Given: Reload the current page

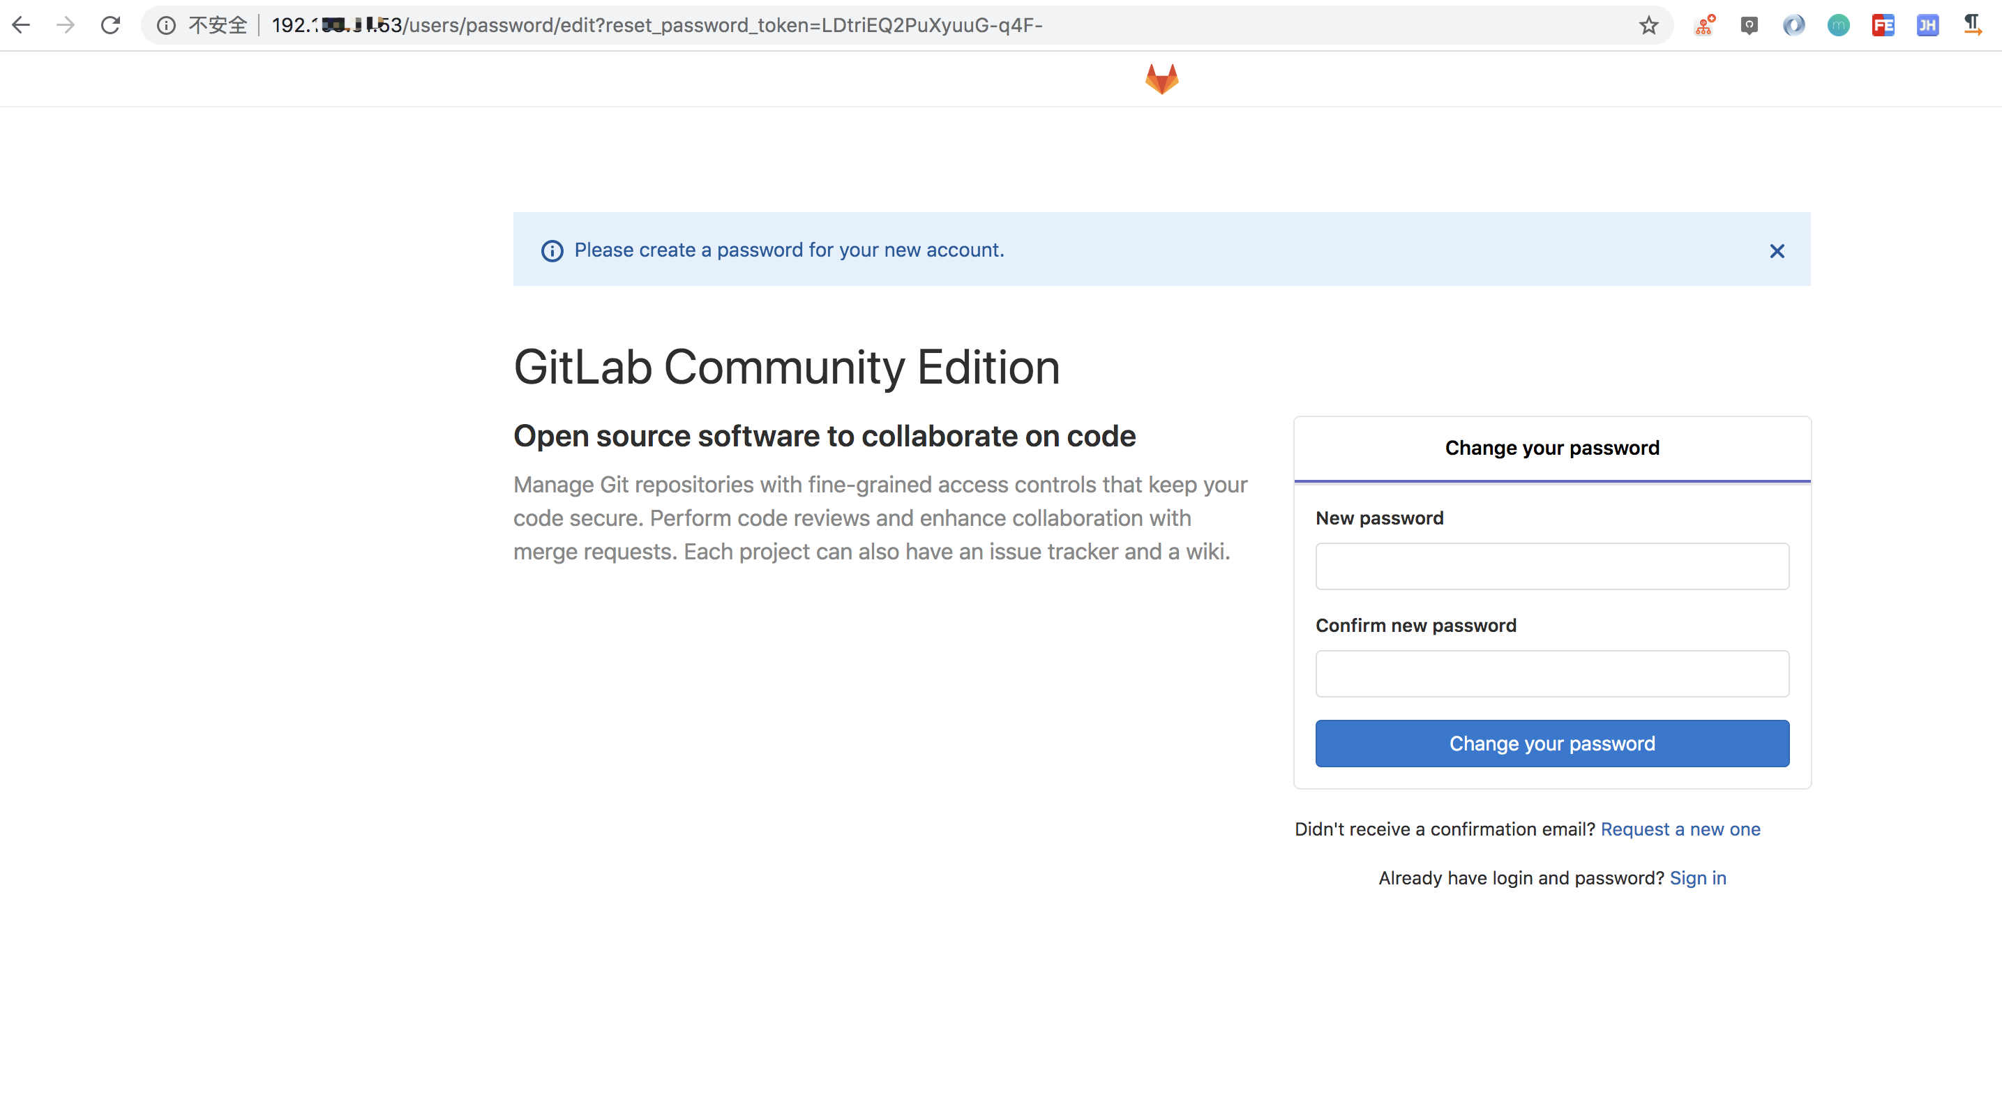Looking at the screenshot, I should pyautogui.click(x=110, y=25).
